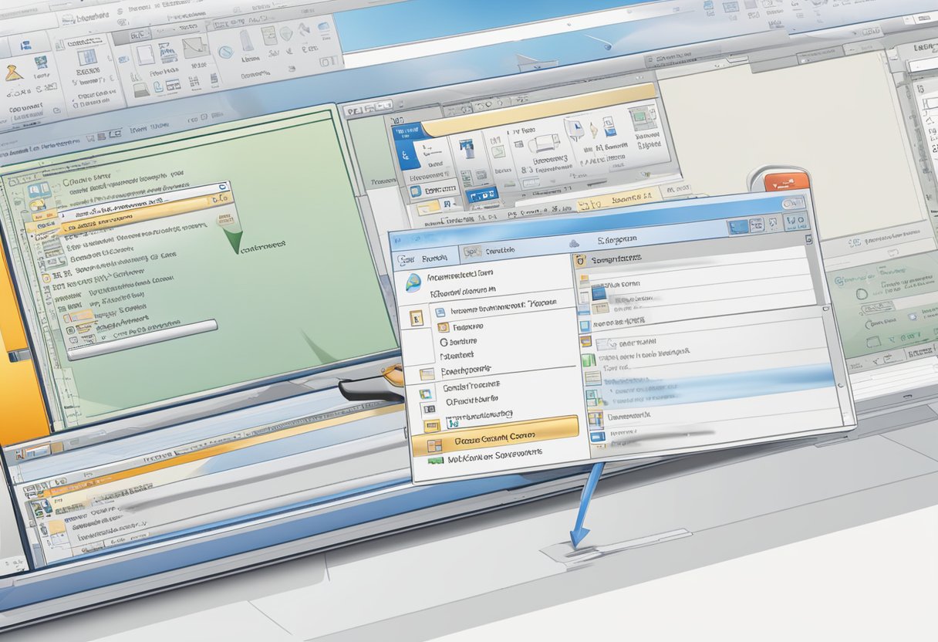This screenshot has width=938, height=642.
Task: Click the globe icon in the front dialog
Action: pyautogui.click(x=413, y=282)
